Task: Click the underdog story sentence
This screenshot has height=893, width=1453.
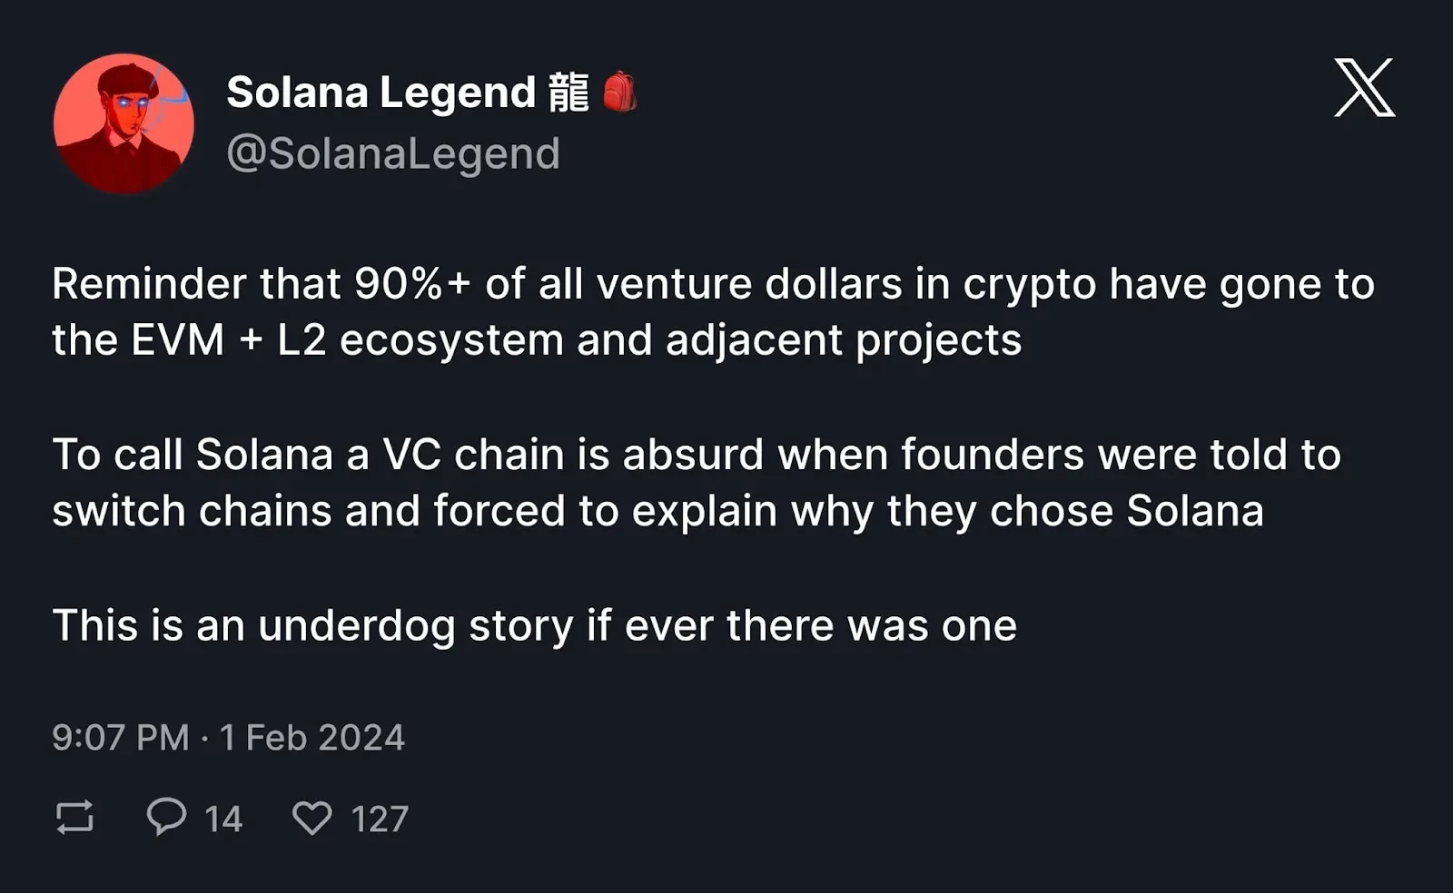Action: pyautogui.click(x=534, y=625)
